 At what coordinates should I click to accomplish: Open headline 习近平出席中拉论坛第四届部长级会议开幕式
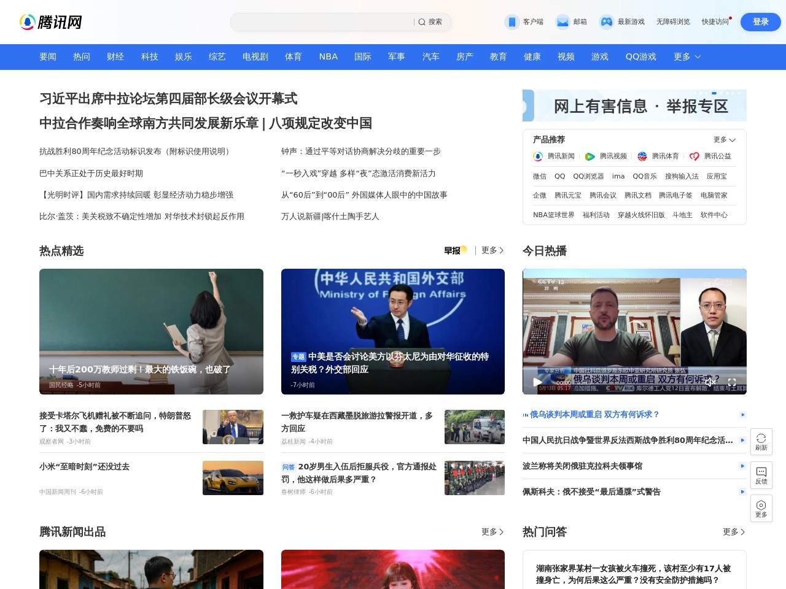168,99
